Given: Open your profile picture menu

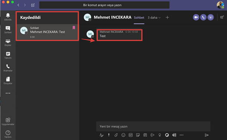Looking at the screenshot, I should [220, 5].
